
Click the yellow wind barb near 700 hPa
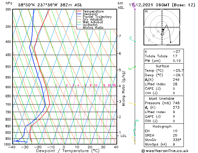[x=133, y=103]
